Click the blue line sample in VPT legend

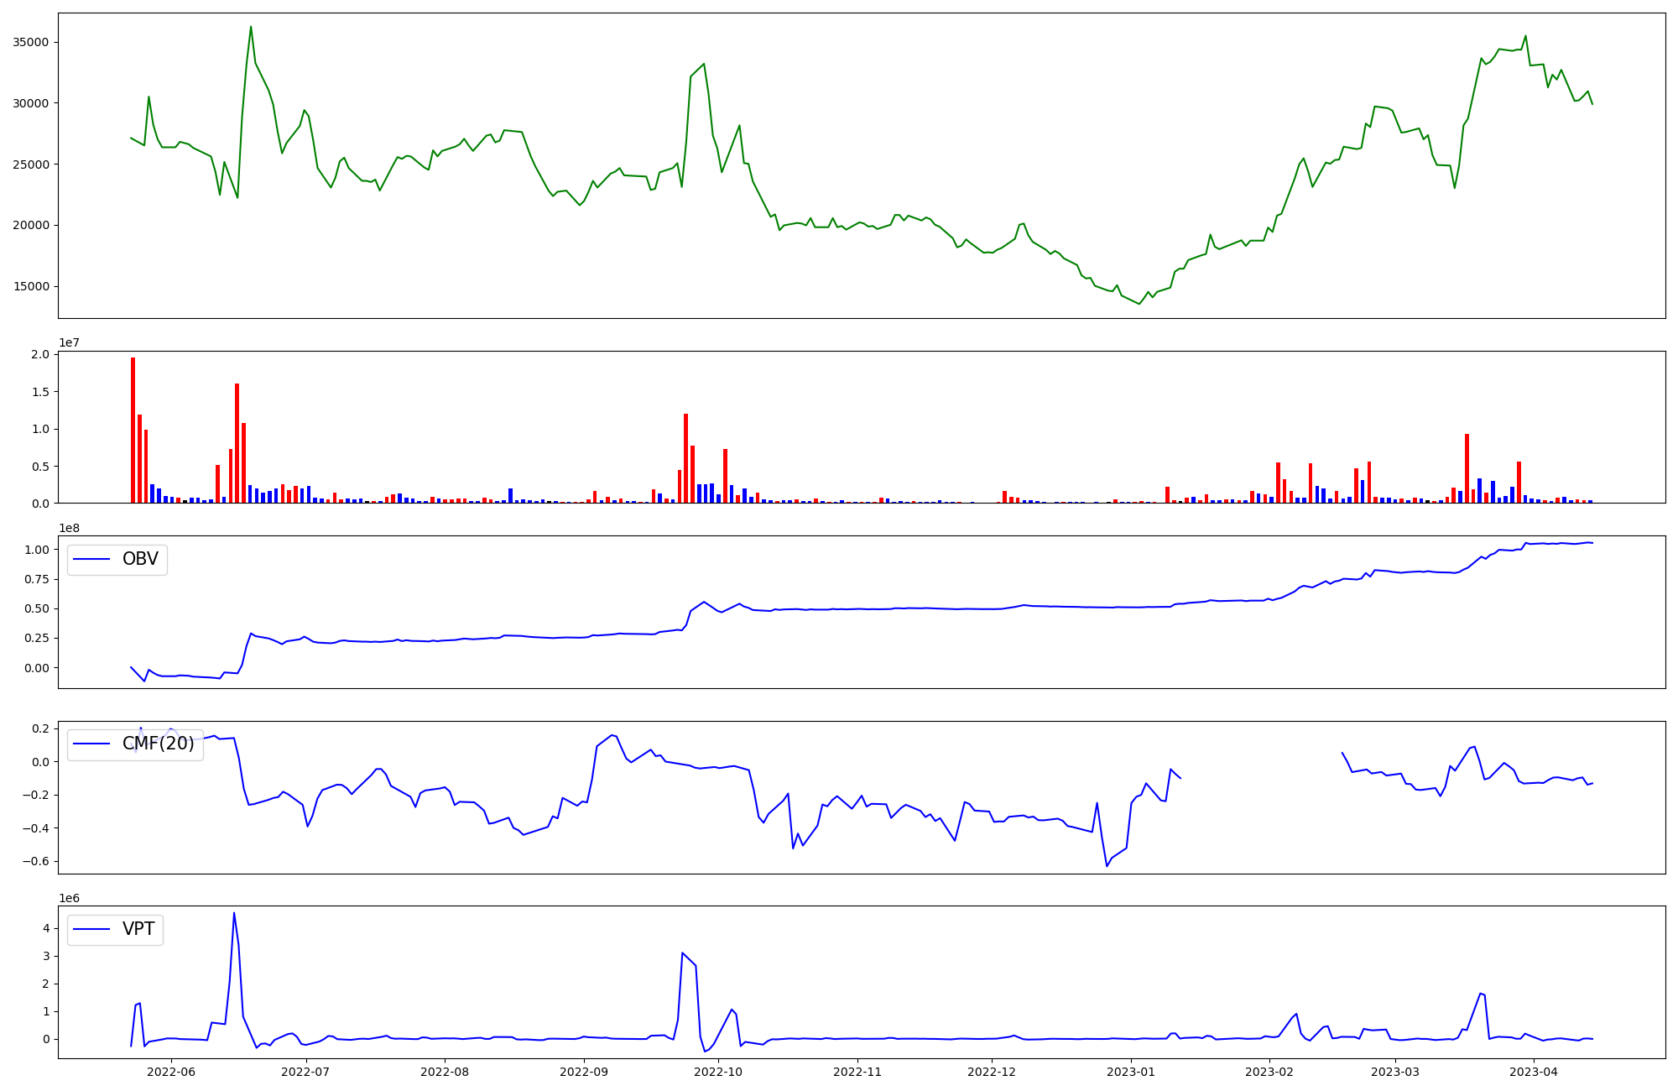(x=92, y=930)
